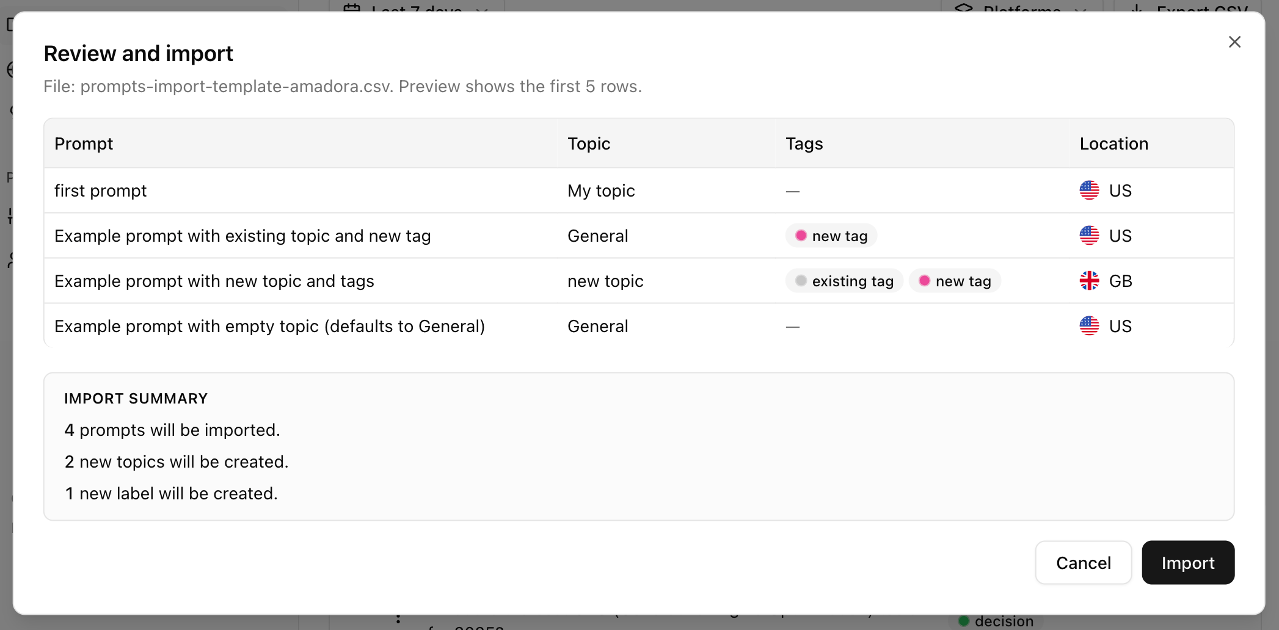Click US flag in existing topic row
Screen dimensions: 1279x630
pyautogui.click(x=1089, y=236)
